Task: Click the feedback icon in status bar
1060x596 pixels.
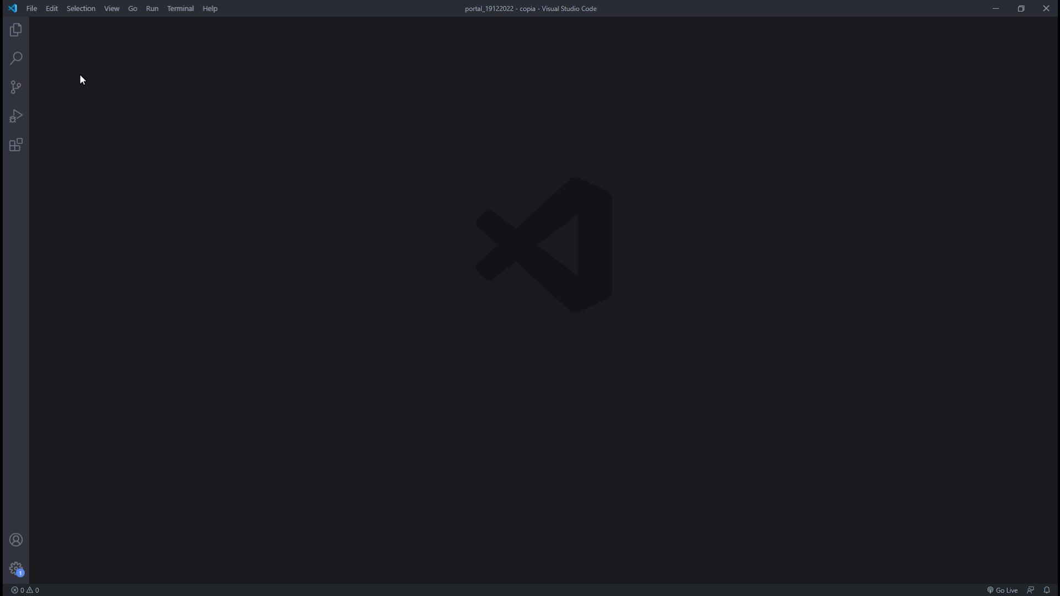Action: (x=1030, y=590)
